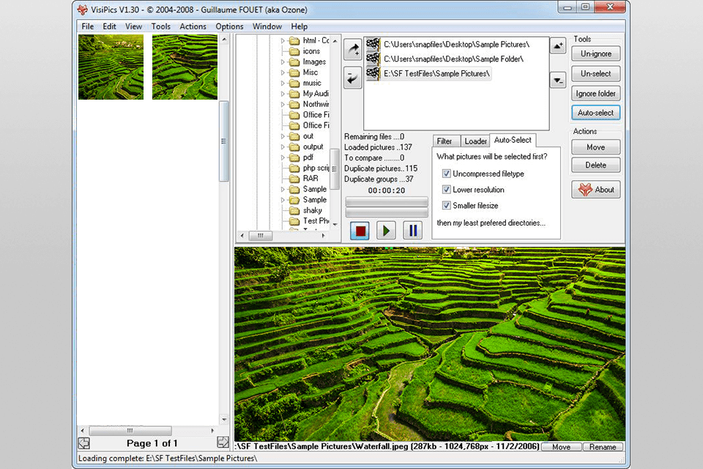Viewport: 703px width, 469px height.
Task: Move folder down in priority list
Action: 557,81
